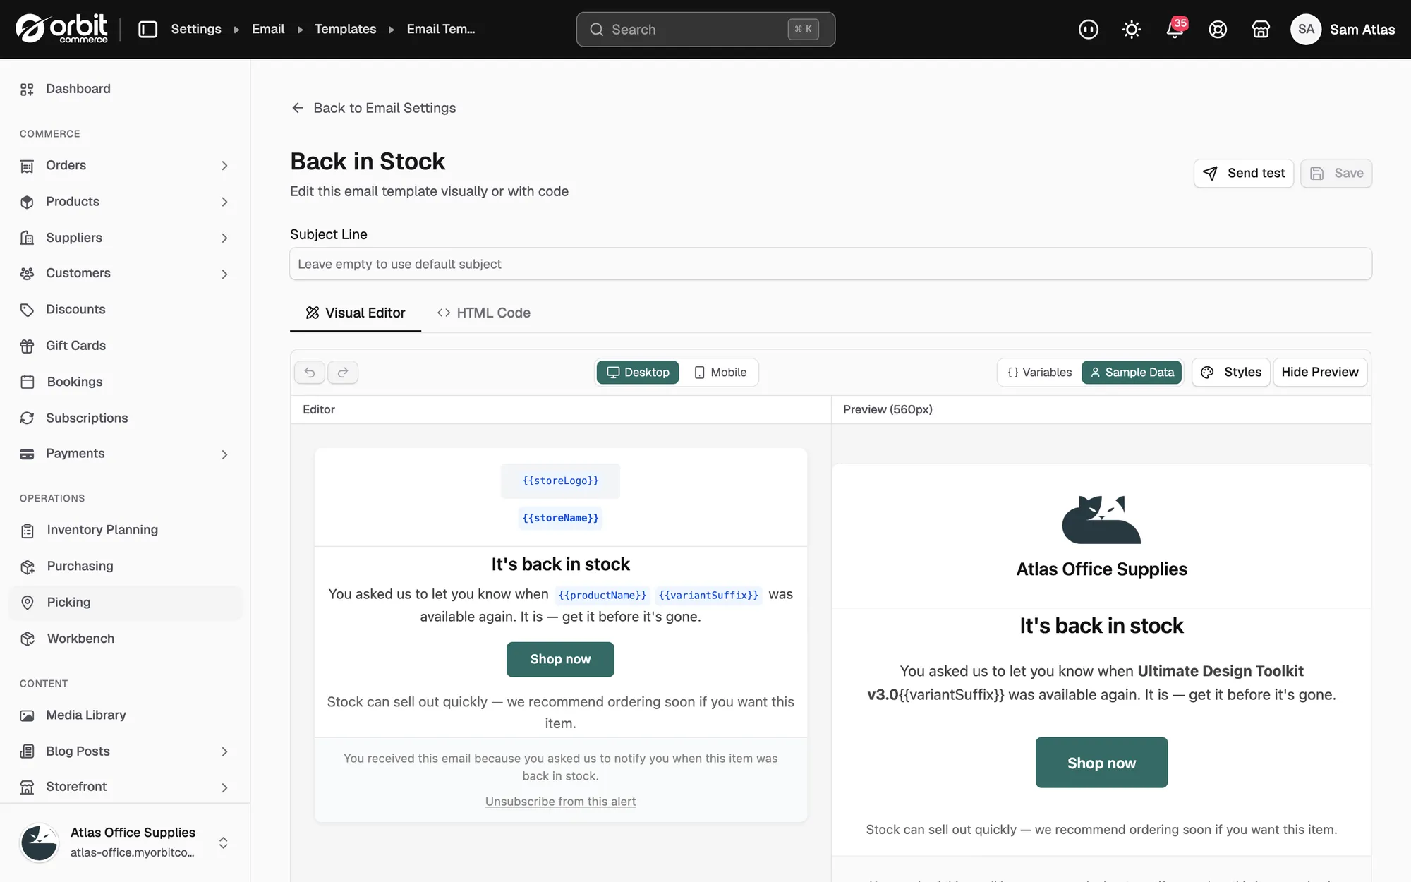The width and height of the screenshot is (1411, 882).
Task: Click the SA user avatar
Action: tap(1306, 29)
